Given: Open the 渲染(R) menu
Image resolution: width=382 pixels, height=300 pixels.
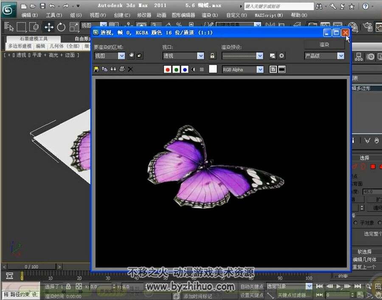Looking at the screenshot, I should coord(210,15).
